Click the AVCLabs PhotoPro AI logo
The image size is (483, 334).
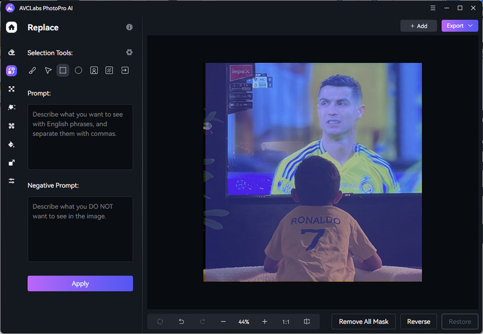10,8
